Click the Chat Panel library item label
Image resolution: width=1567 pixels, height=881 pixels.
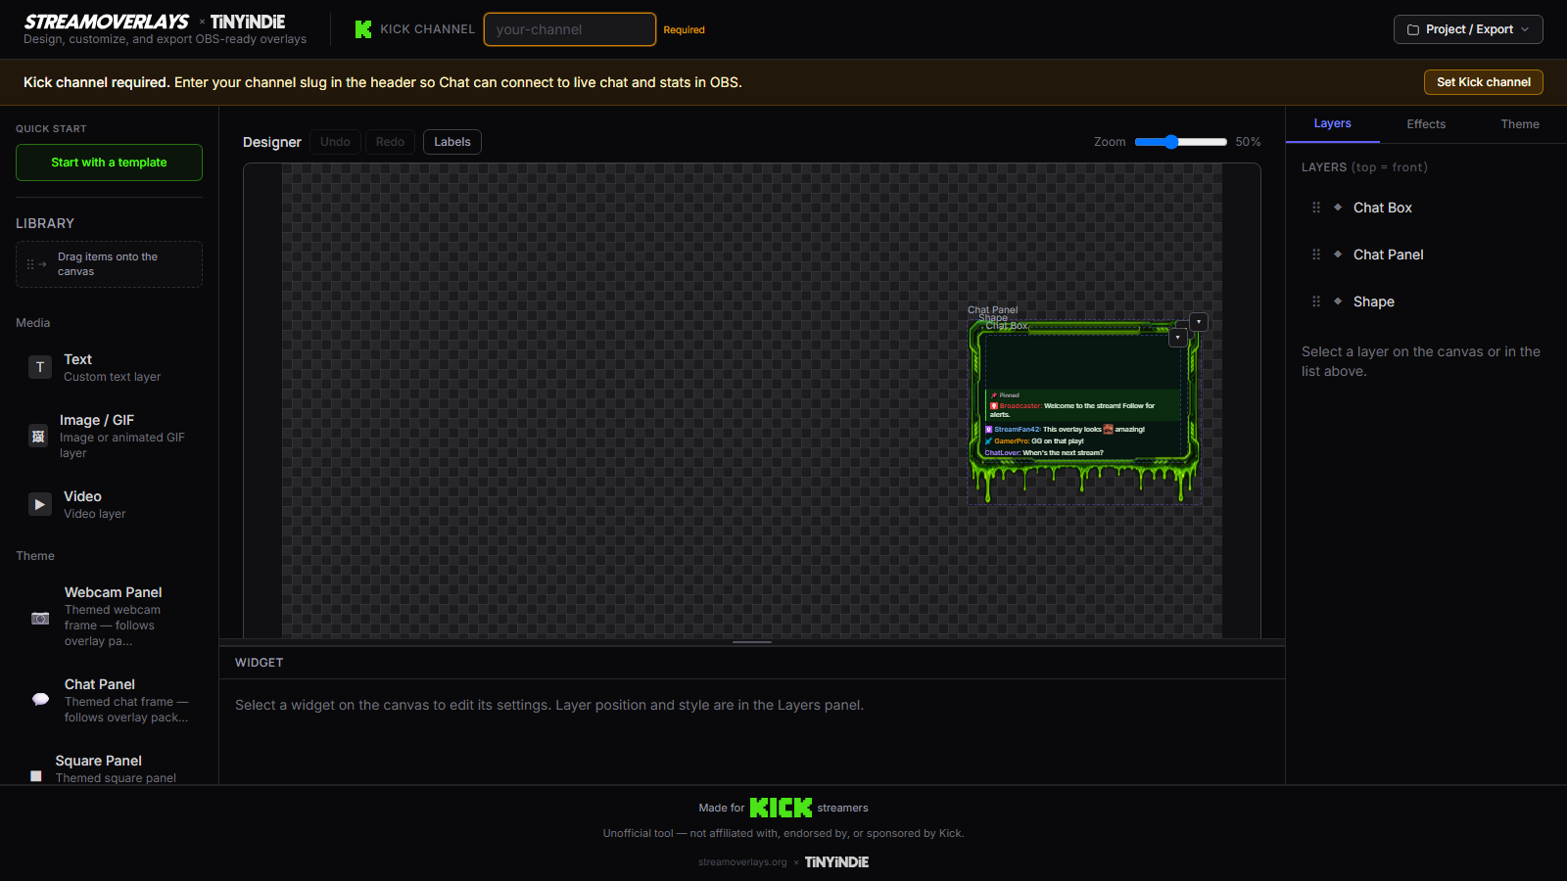[x=100, y=684]
